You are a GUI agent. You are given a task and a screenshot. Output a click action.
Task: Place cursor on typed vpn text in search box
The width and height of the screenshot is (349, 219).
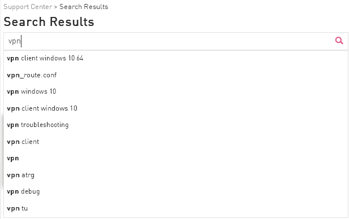[15, 41]
